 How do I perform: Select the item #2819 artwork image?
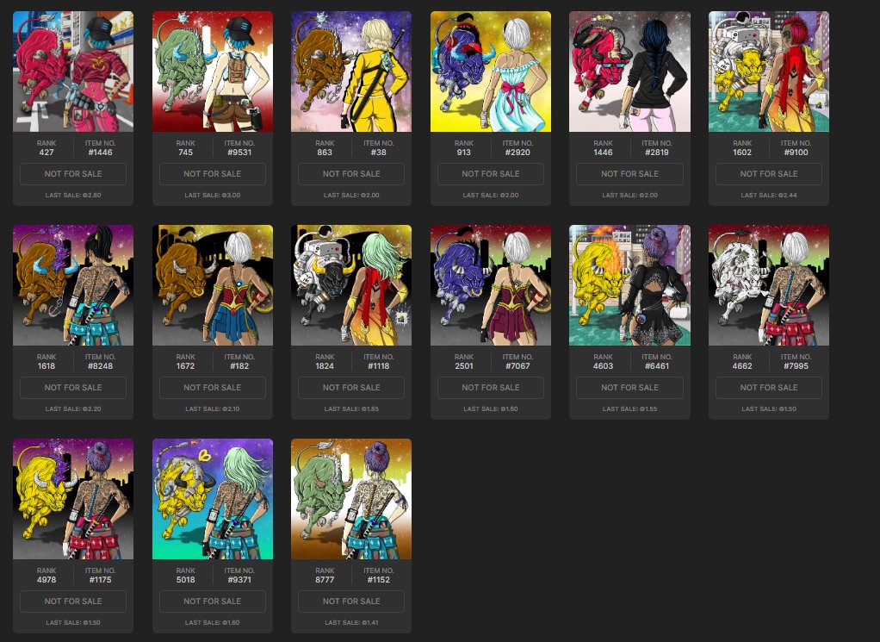pos(629,72)
